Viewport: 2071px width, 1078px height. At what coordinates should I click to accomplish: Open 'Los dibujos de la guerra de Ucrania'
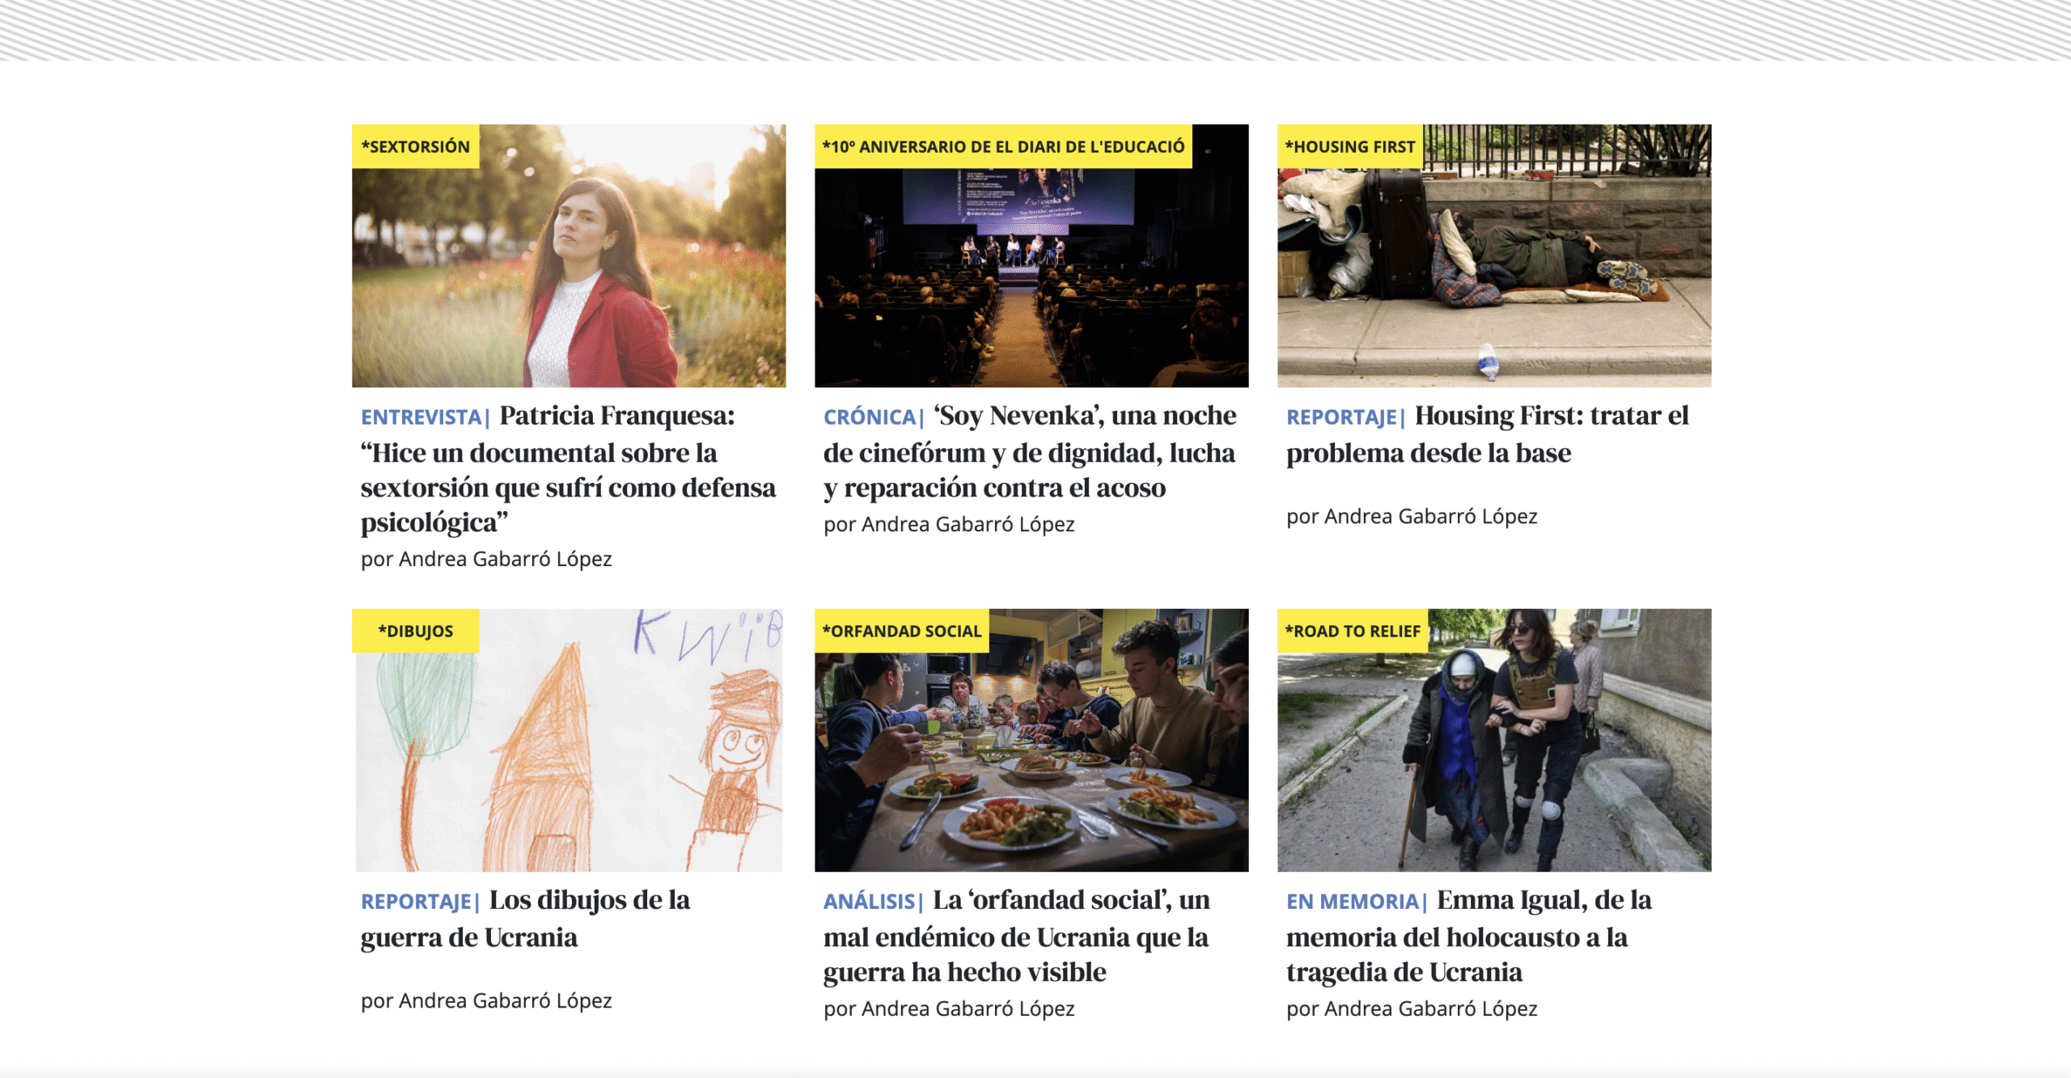(x=526, y=919)
